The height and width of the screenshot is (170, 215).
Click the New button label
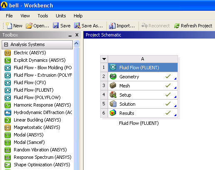pyautogui.click(x=18, y=26)
